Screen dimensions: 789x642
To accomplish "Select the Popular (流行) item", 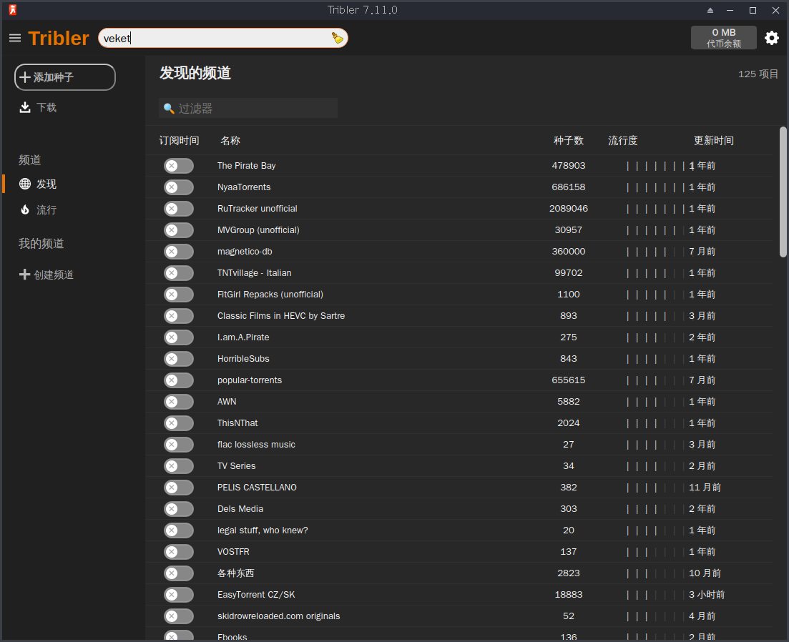I will [38, 209].
